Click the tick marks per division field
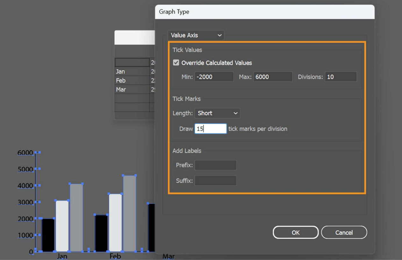This screenshot has height=260, width=402. [x=211, y=129]
